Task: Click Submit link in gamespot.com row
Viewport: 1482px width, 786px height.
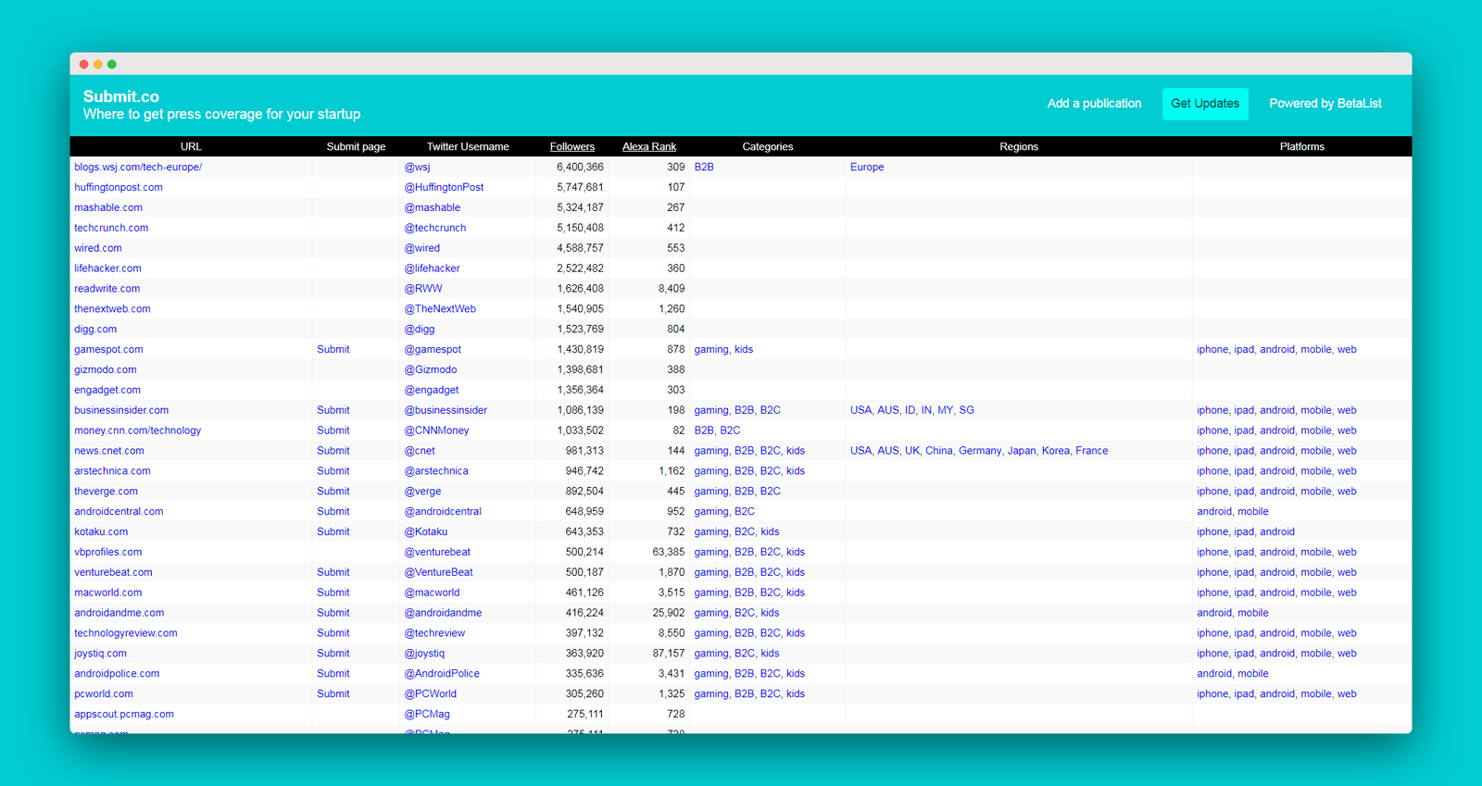Action: (x=333, y=350)
